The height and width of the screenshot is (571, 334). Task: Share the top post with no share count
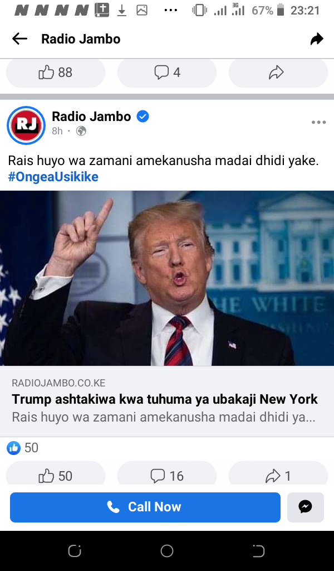tap(278, 72)
